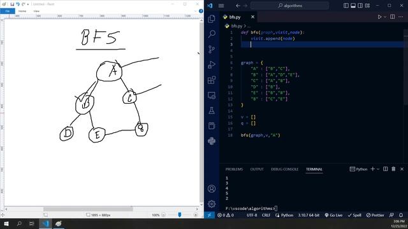This screenshot has height=229, width=408.
Task: Open the editor More Actions menu
Action: 400,17
